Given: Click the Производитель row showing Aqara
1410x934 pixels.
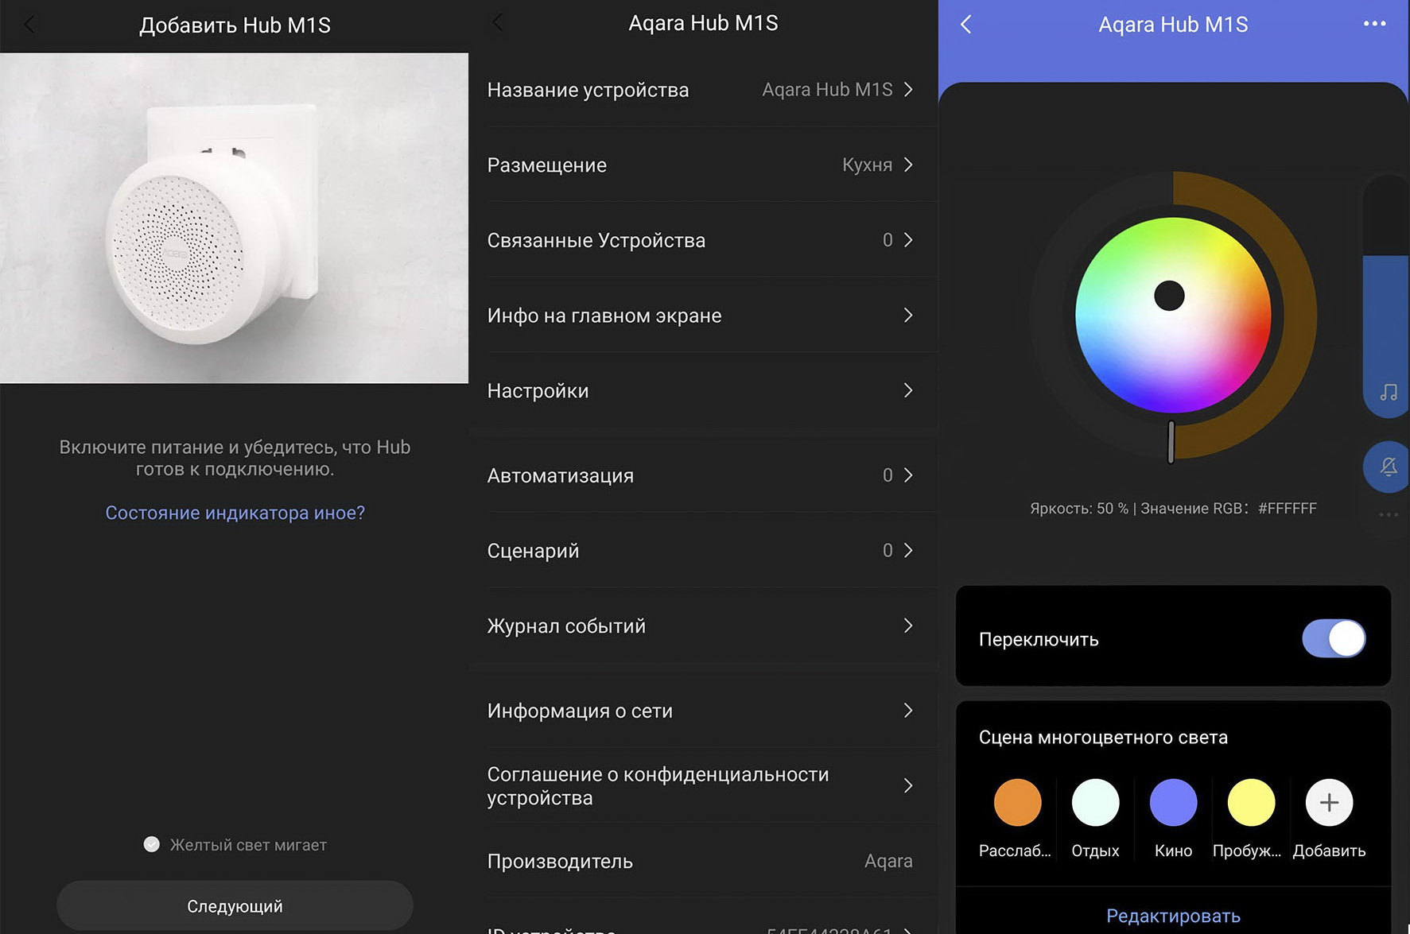Looking at the screenshot, I should (703, 861).
